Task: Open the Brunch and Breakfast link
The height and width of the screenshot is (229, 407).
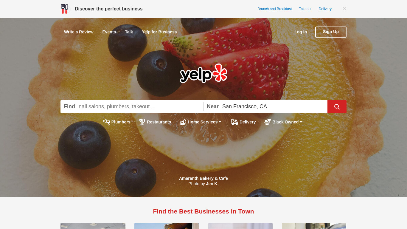Action: (x=275, y=9)
